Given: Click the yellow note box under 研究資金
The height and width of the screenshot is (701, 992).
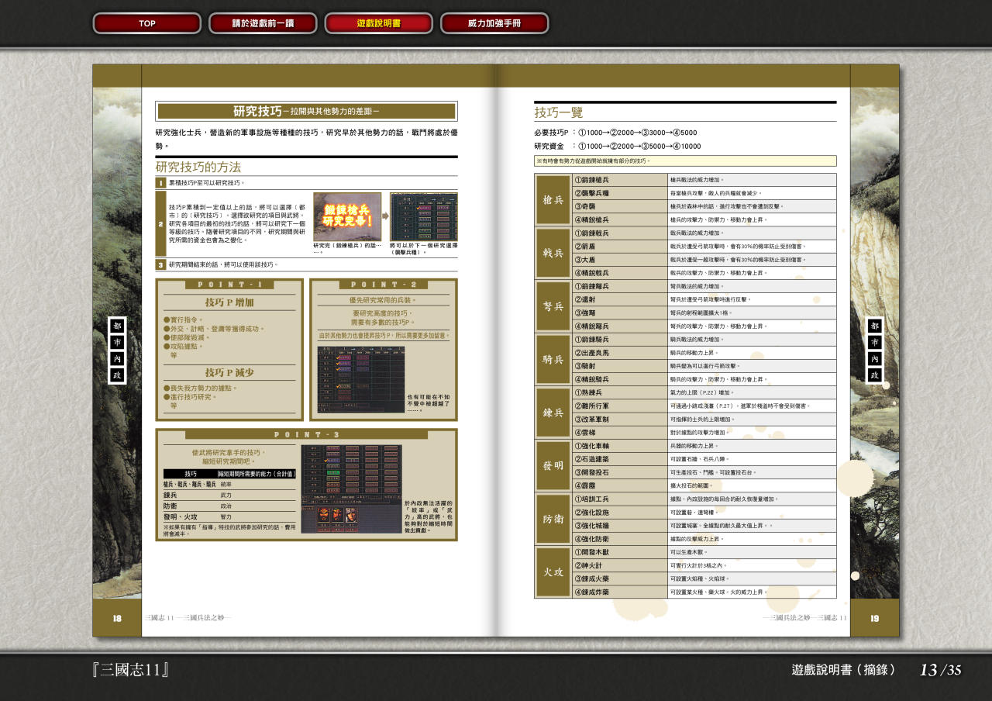Looking at the screenshot, I should point(685,161).
